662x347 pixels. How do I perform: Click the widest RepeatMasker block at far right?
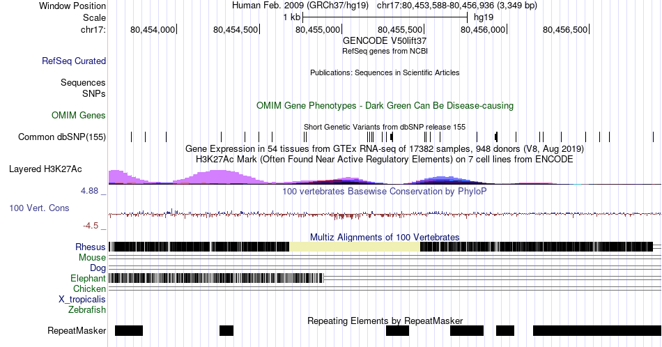tap(597, 330)
